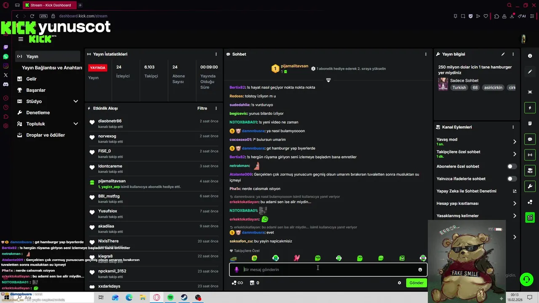The image size is (539, 303).
Task: Click the Stream - Kick Dashboard tab
Action: (x=50, y=5)
